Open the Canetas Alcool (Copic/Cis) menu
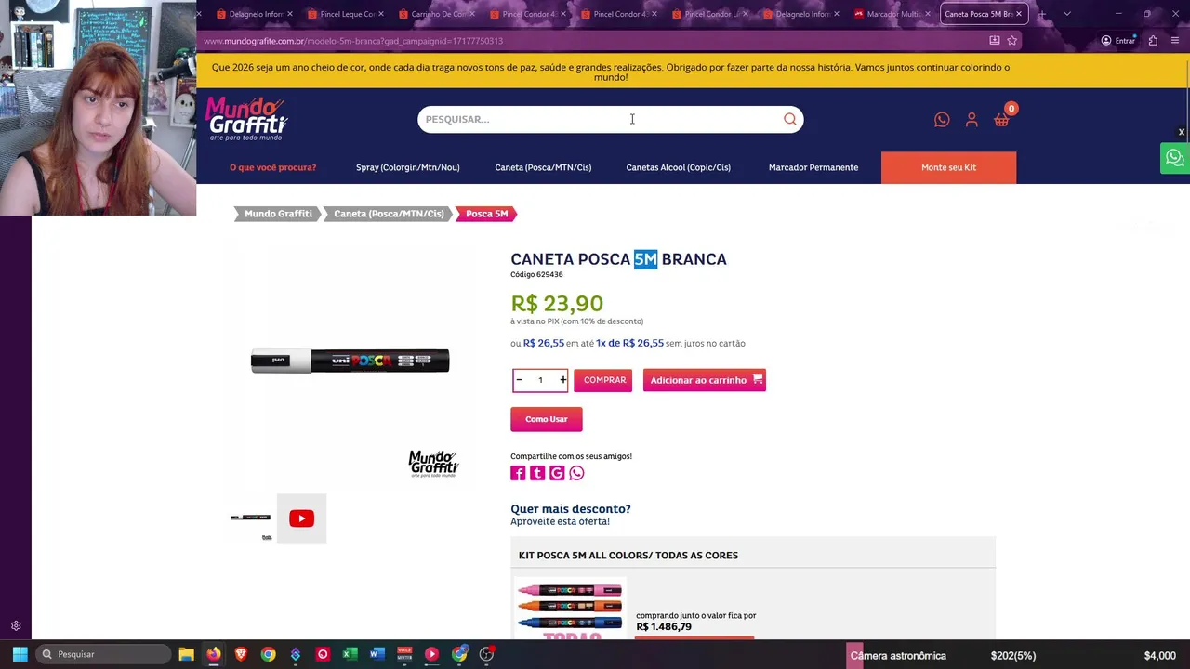This screenshot has height=669, width=1190. coord(678,167)
